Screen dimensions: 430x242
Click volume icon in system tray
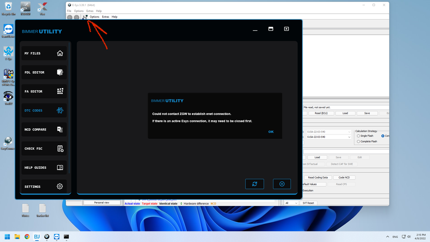pyautogui.click(x=410, y=237)
